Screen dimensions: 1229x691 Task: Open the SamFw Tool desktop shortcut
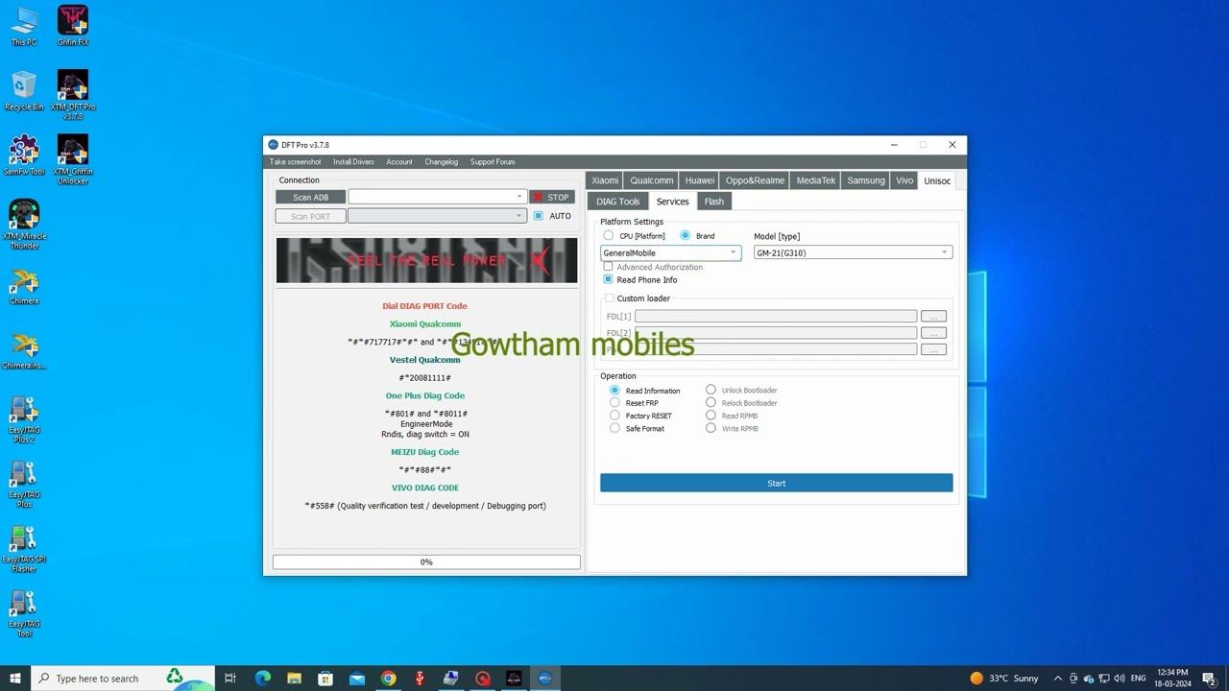24,155
